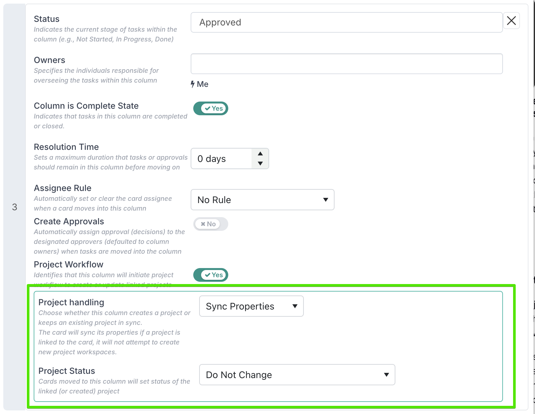
Task: Increase Resolution Time with up arrow
Action: click(x=260, y=154)
